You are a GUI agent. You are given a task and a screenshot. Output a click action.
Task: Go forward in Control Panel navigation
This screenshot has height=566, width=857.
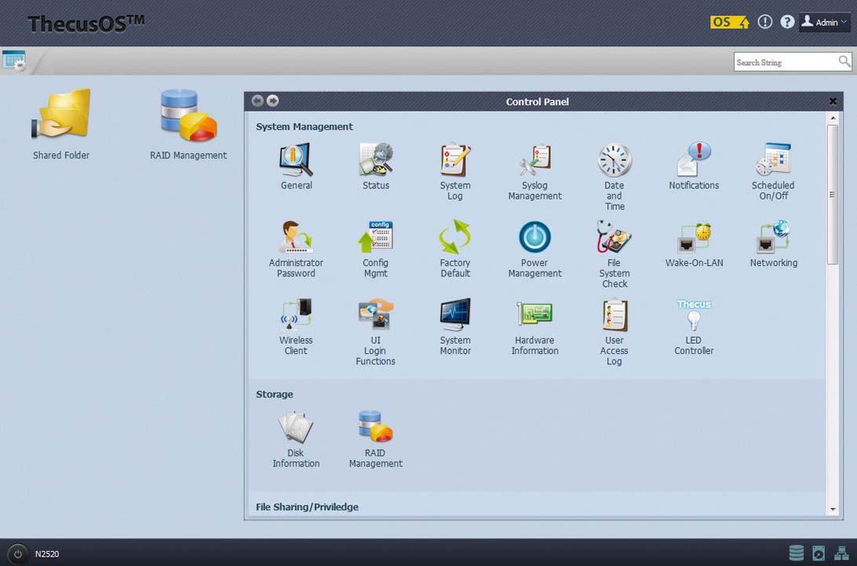(x=272, y=100)
